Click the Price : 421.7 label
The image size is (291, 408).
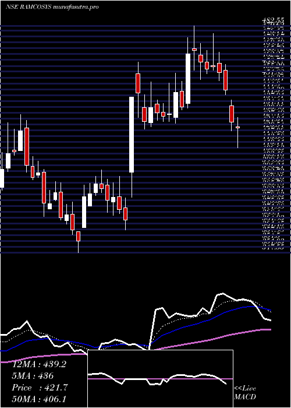click(40, 388)
